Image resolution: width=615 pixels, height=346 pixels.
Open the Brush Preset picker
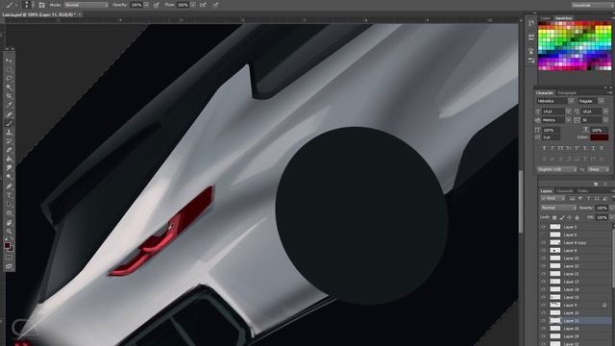(29, 5)
